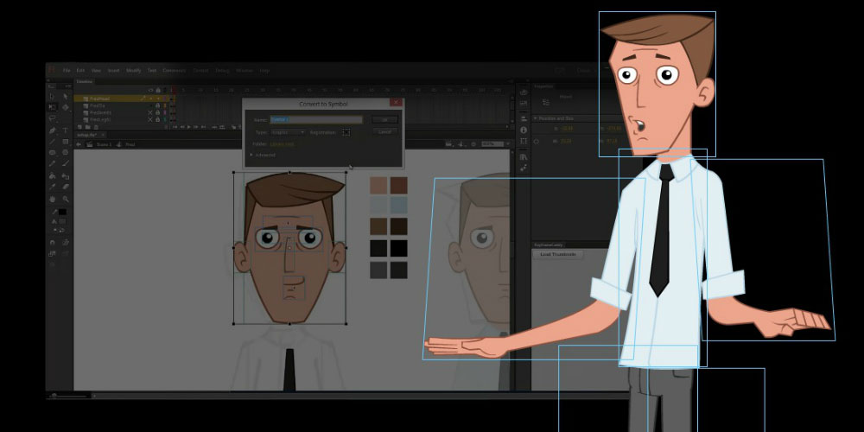The image size is (864, 432).
Task: Click the New Layer icon below layers
Action: click(x=79, y=127)
